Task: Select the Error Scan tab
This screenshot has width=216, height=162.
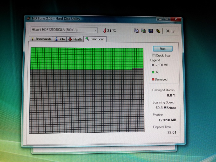Action: point(95,39)
